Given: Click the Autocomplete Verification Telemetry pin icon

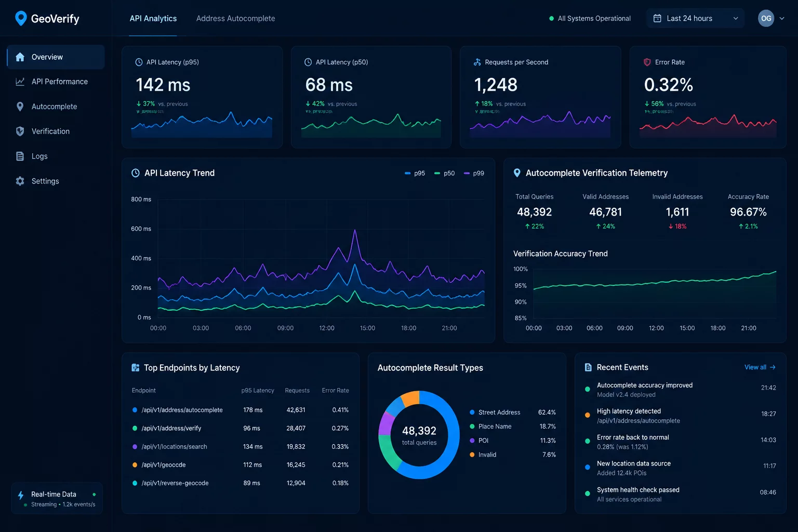Looking at the screenshot, I should [517, 173].
